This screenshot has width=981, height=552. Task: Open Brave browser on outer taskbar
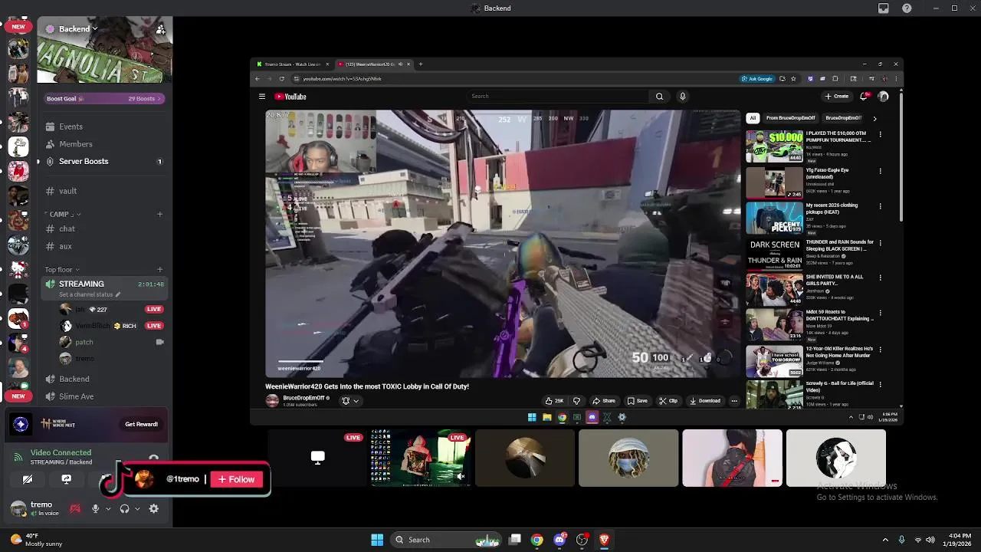point(604,540)
